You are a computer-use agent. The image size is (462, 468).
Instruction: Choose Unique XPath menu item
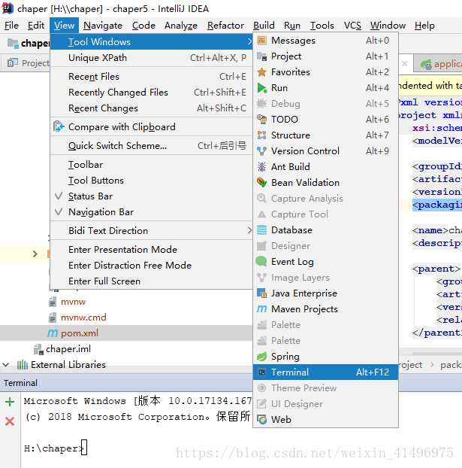pyautogui.click(x=152, y=58)
